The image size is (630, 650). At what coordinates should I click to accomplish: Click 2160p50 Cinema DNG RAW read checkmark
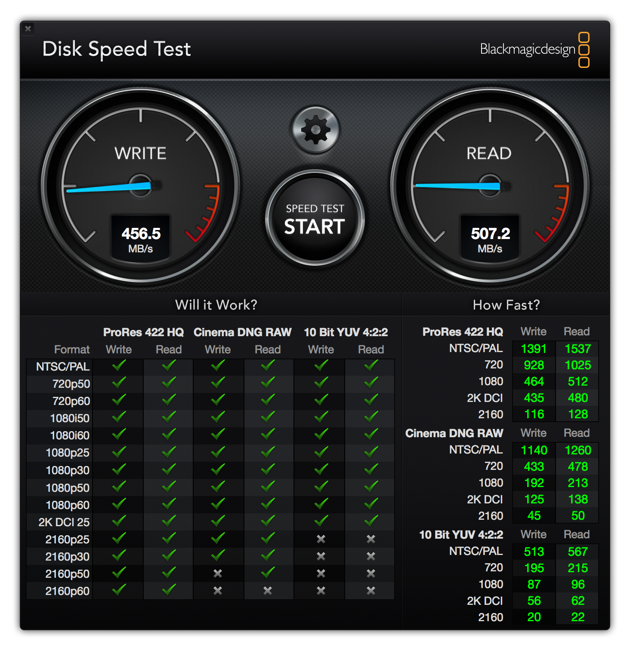tap(268, 573)
